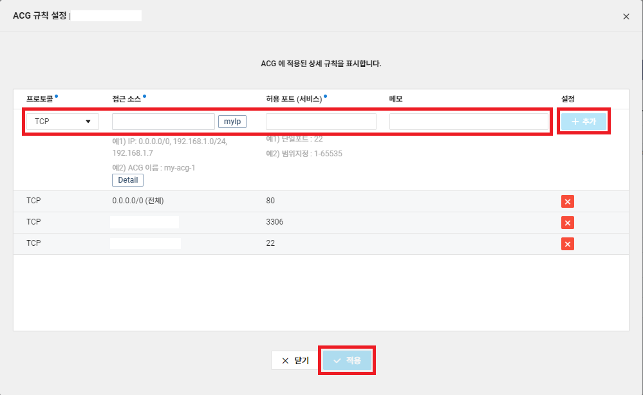
Task: Dismiss the dialog using the 닫기 button
Action: pyautogui.click(x=294, y=360)
